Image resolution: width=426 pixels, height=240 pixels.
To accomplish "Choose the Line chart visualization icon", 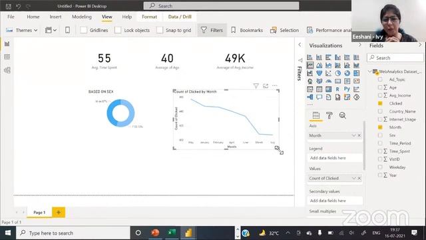I will coord(310,65).
